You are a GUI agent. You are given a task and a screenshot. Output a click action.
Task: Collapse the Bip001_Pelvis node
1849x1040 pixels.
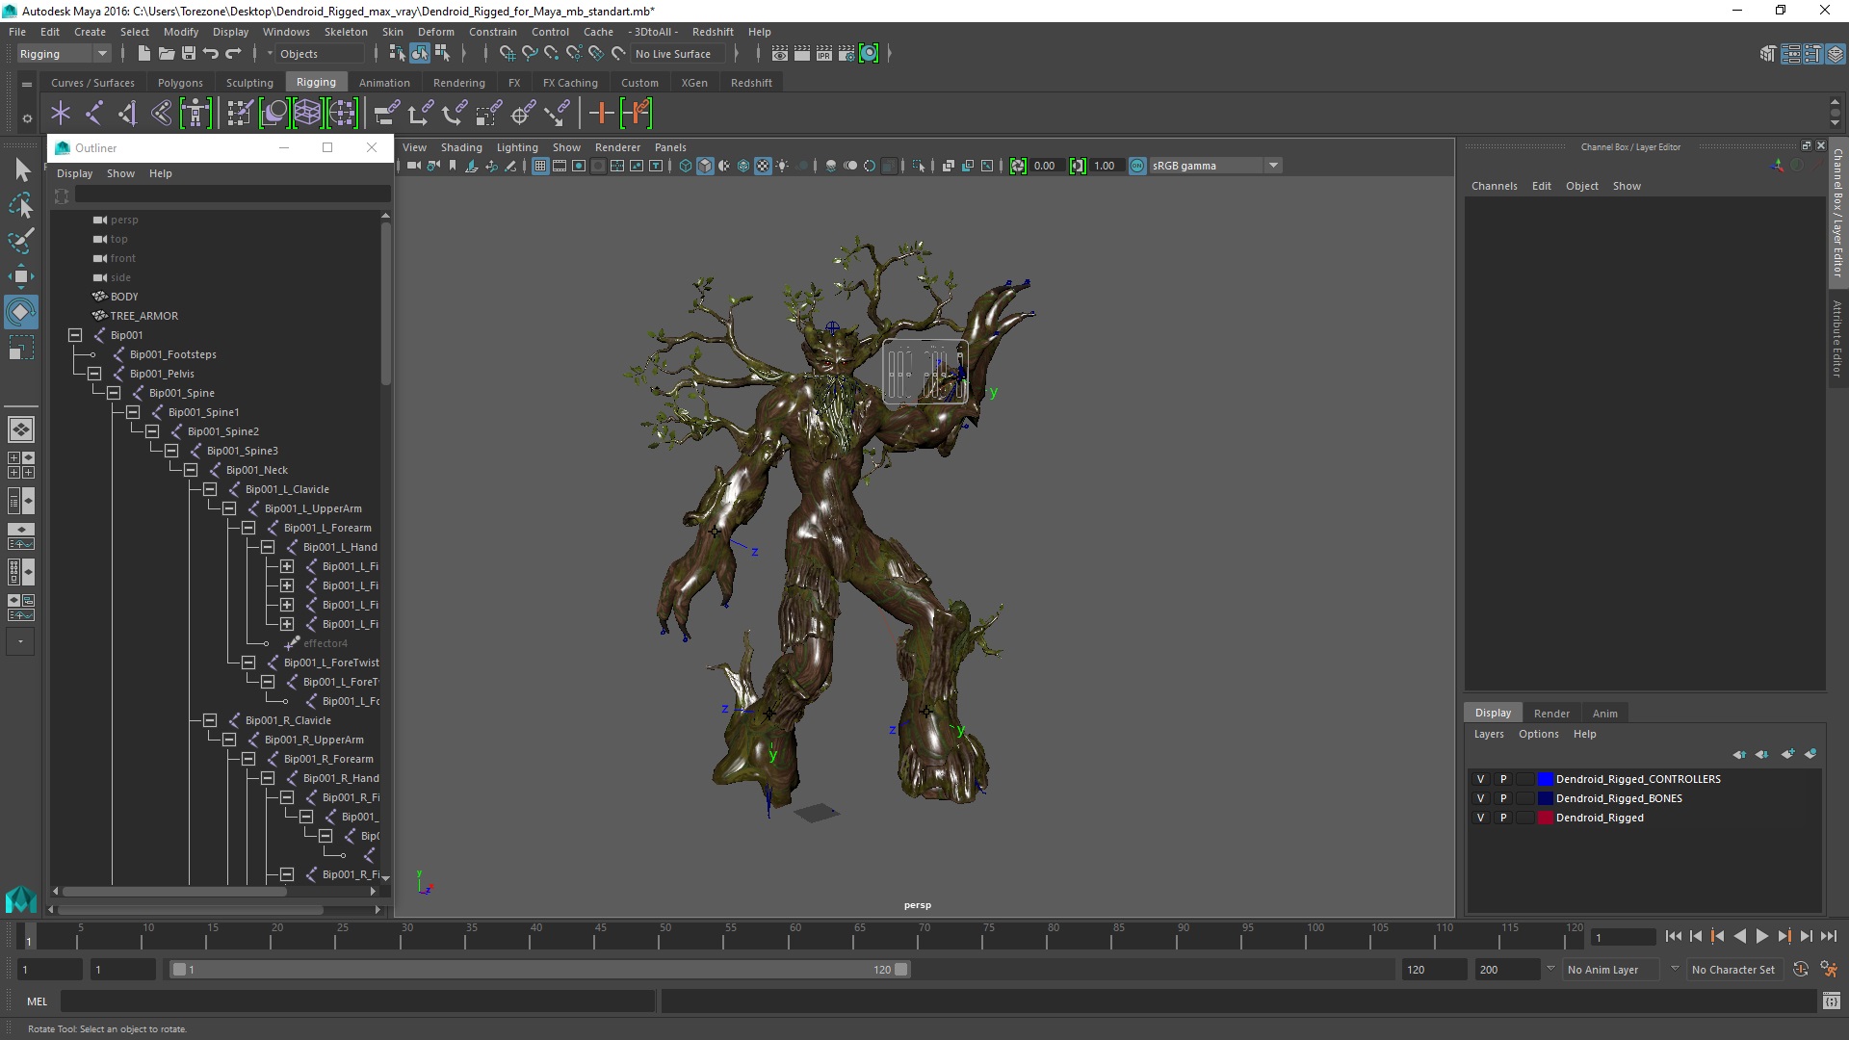pos(94,374)
